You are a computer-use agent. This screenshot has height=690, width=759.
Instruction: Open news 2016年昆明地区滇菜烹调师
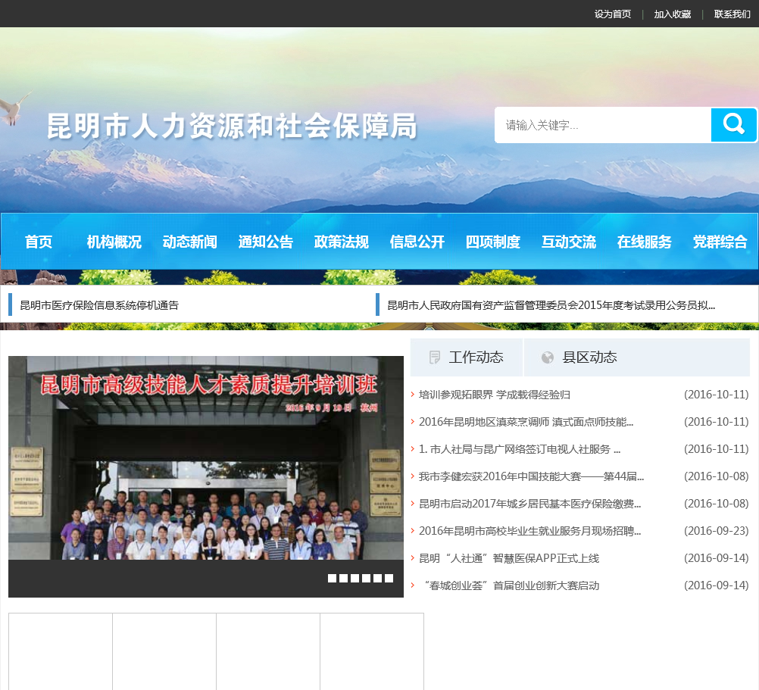coord(526,422)
